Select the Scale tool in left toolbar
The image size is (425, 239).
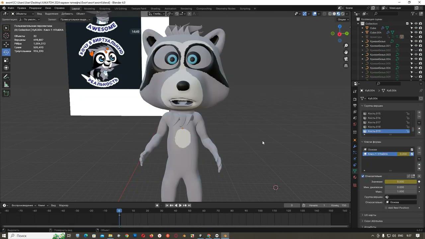click(6, 60)
